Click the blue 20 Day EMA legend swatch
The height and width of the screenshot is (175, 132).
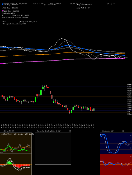click(3, 5)
